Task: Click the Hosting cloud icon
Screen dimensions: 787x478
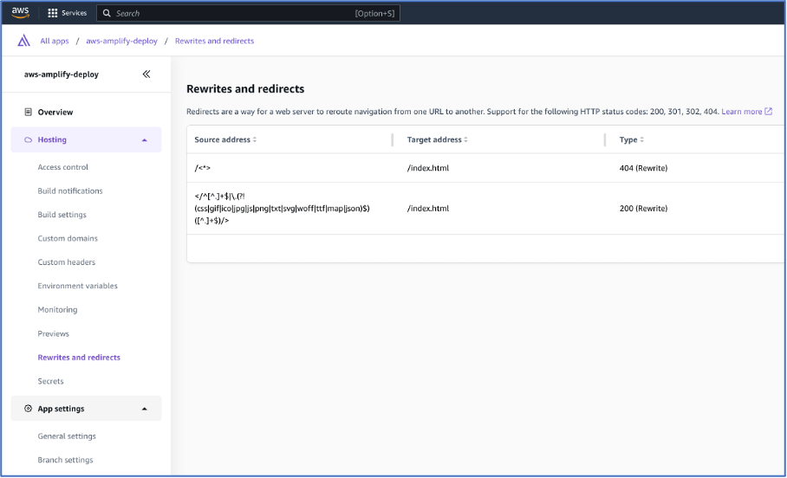Action: point(28,140)
